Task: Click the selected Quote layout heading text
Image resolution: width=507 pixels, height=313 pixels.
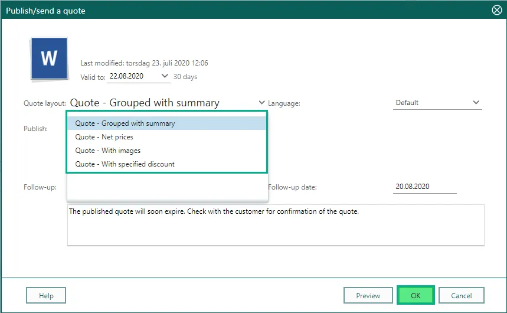Action: (x=145, y=103)
